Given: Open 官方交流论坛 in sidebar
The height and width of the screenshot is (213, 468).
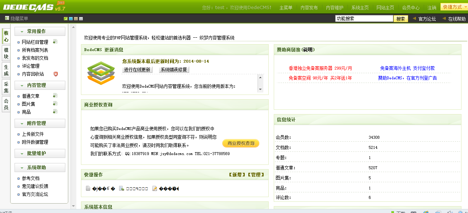Looking at the screenshot, I should (x=35, y=194).
